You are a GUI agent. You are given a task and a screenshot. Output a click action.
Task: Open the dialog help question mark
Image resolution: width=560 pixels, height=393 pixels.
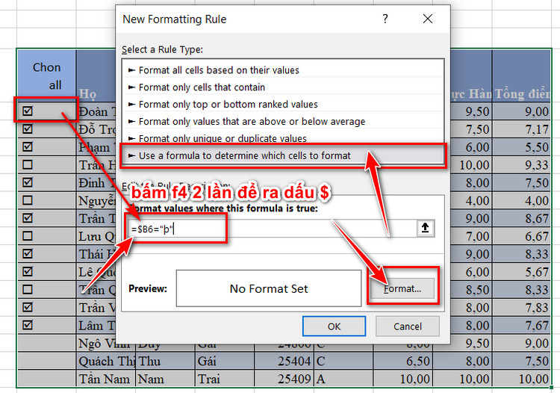click(x=385, y=19)
